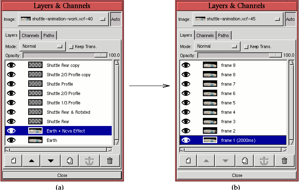Duplicate layer icon in right dialog
The height and width of the screenshot is (190, 299).
click(244, 161)
